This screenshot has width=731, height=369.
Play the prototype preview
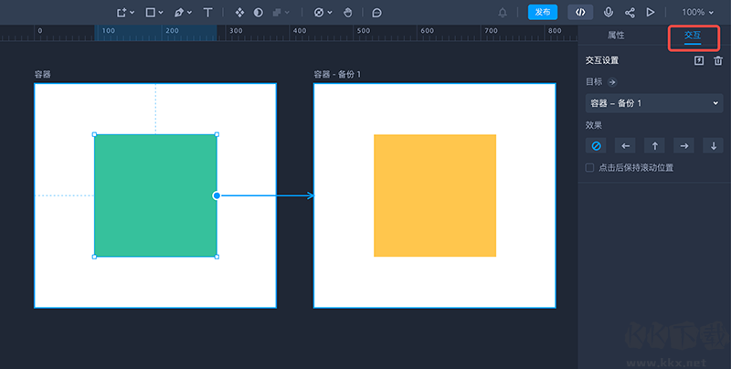pos(651,13)
